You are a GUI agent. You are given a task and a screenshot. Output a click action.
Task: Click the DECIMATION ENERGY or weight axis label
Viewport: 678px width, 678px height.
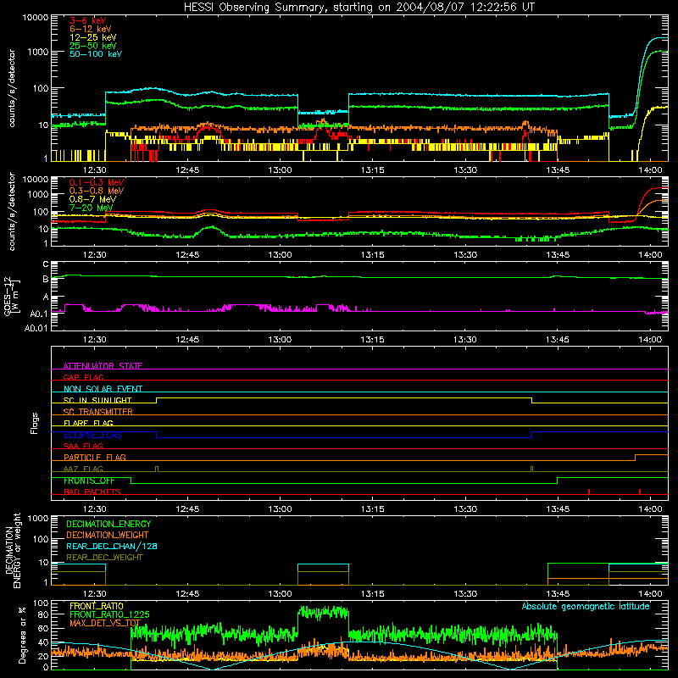(13, 550)
